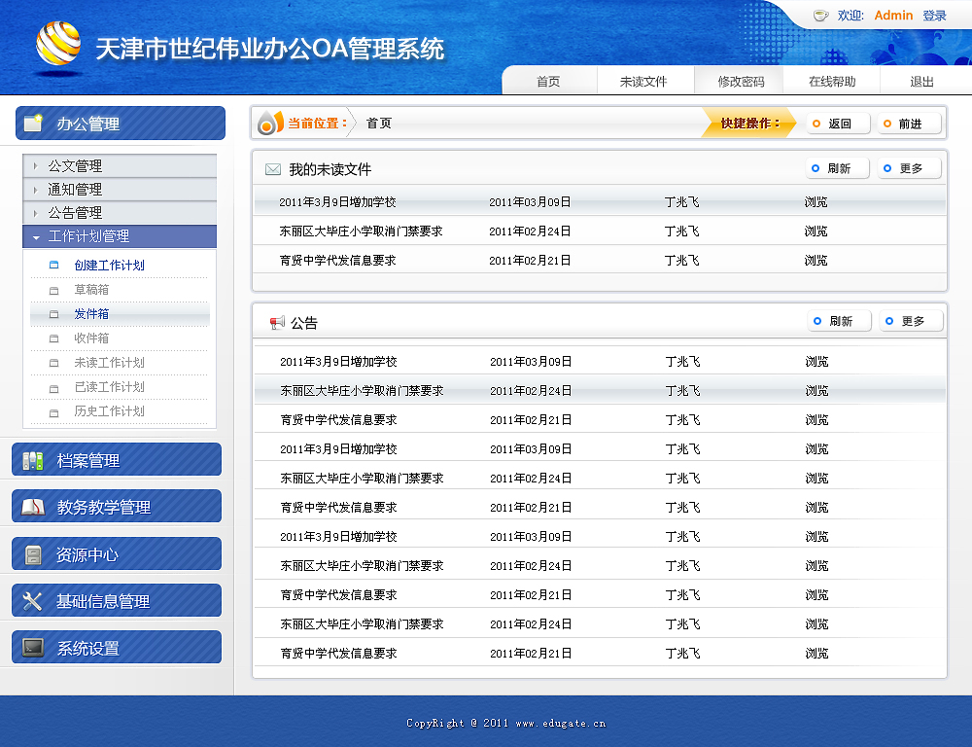Click the 登录 link at top right

(934, 16)
